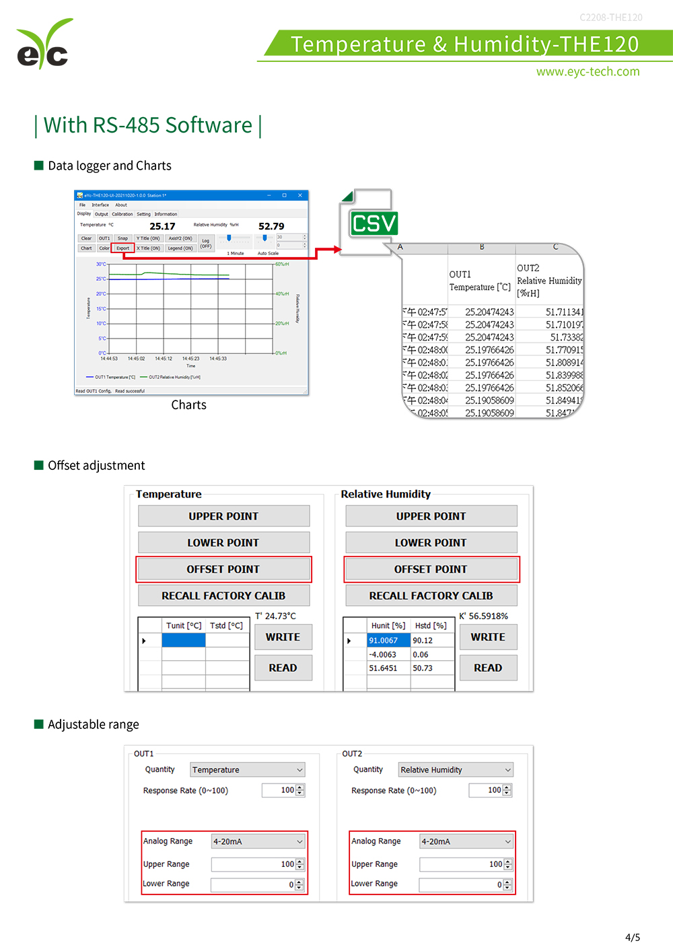This screenshot has height=943, width=673.
Task: Select the Hstd cell 50.73
Action: [x=432, y=668]
